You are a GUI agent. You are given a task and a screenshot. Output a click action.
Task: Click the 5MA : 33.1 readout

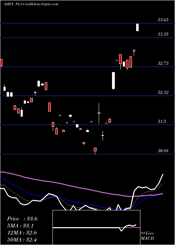[x=20, y=226]
